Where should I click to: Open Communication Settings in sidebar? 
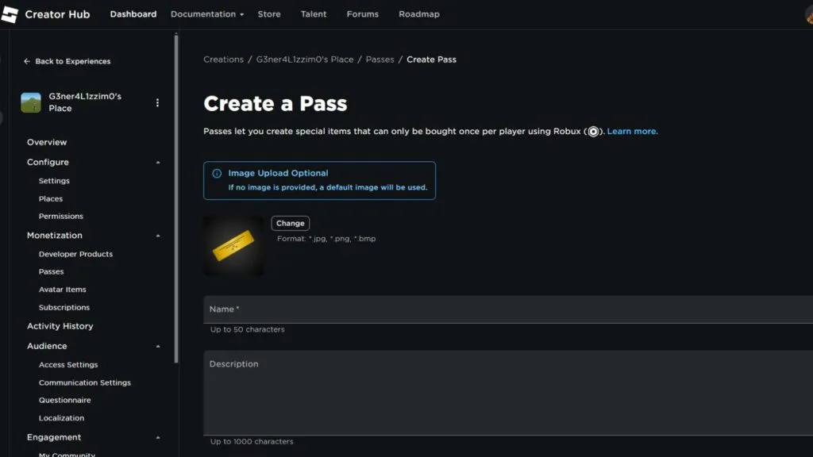pyautogui.click(x=85, y=383)
